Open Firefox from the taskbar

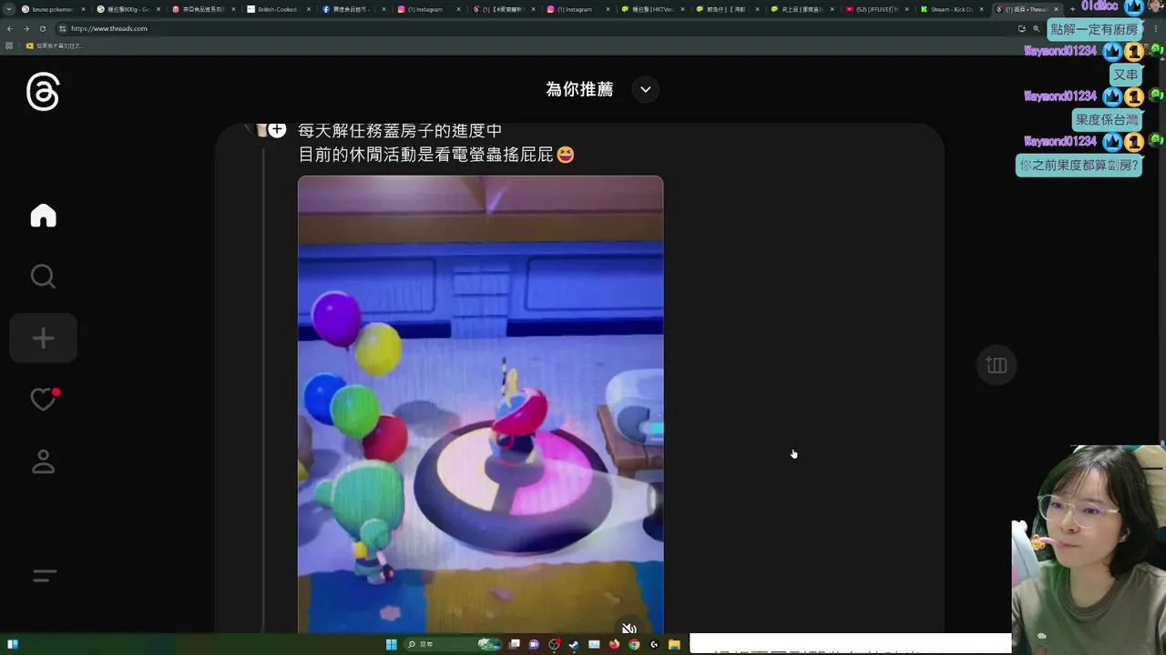(614, 644)
